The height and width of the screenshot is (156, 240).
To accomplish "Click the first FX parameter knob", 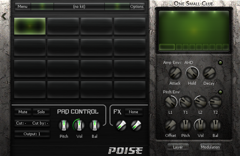I will 121,125.
